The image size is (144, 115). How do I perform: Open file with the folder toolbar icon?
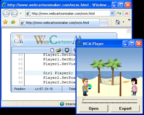(59, 50)
